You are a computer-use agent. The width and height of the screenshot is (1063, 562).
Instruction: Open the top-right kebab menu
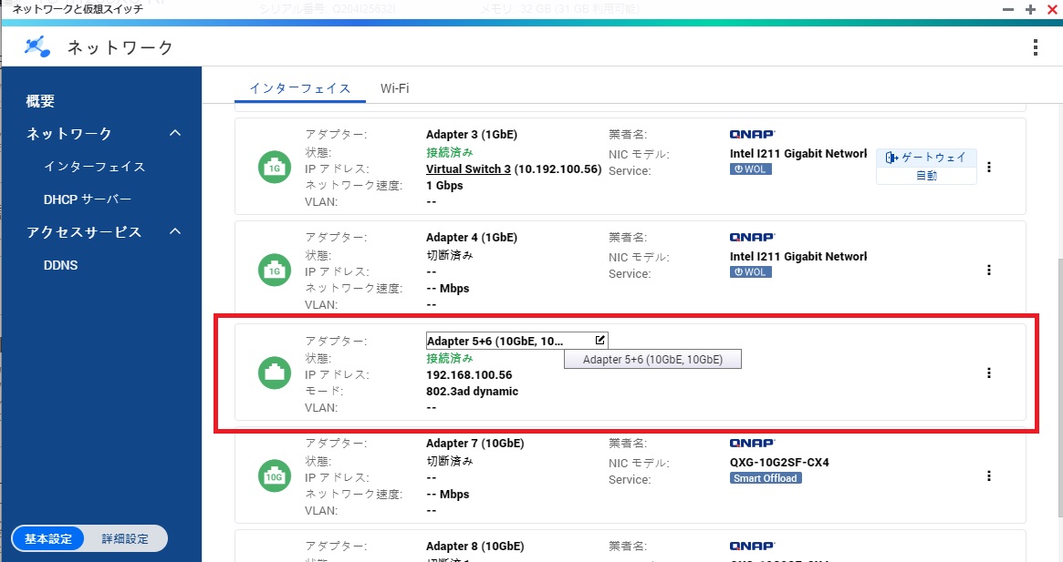click(x=1035, y=47)
